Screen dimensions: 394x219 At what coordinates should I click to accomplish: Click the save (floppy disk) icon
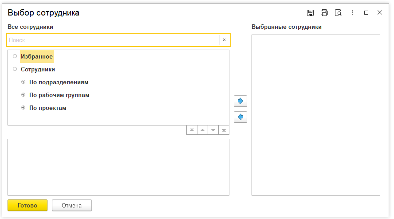tap(311, 13)
